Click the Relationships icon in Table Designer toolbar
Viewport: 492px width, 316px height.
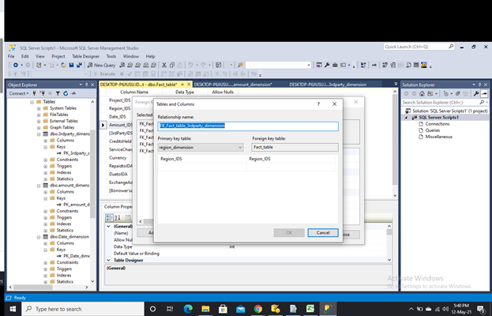(x=385, y=65)
